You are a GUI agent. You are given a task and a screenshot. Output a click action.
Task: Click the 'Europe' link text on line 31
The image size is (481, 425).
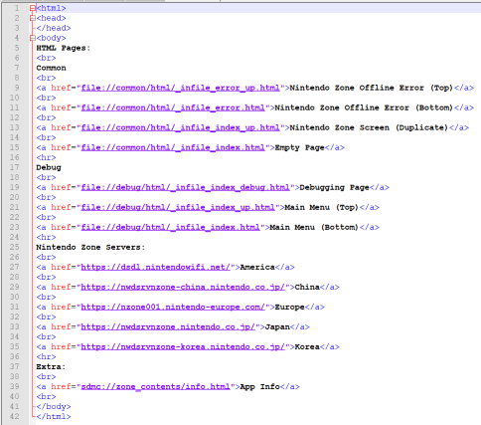pos(289,307)
